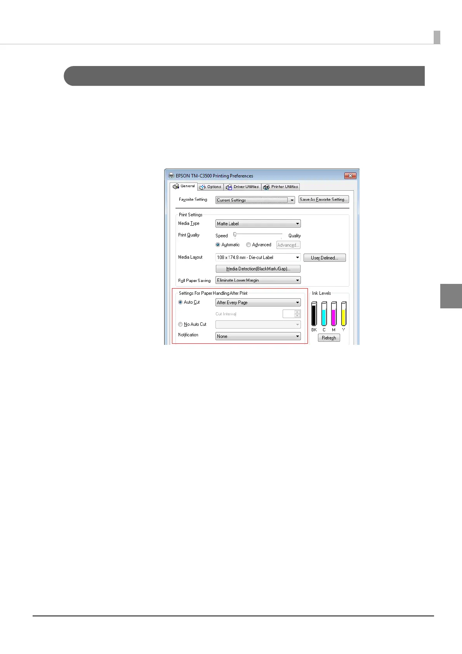The image size is (462, 654).
Task: Click the Cut Interval spinner field
Action: (292, 314)
